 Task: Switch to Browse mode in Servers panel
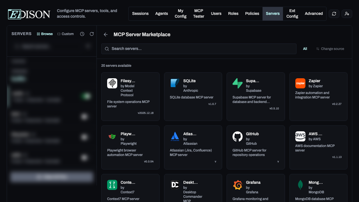click(x=45, y=34)
